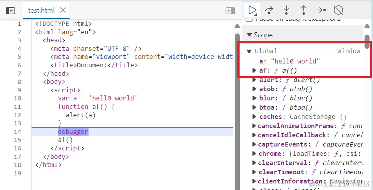Expand the blur function entry

[x=254, y=98]
